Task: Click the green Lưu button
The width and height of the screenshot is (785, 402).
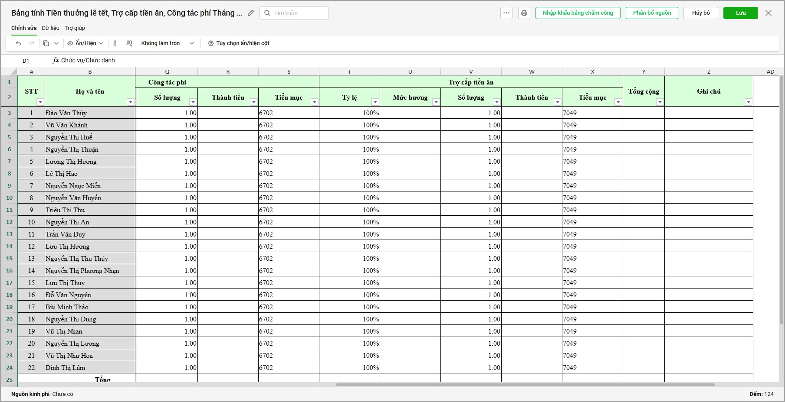Action: [741, 13]
